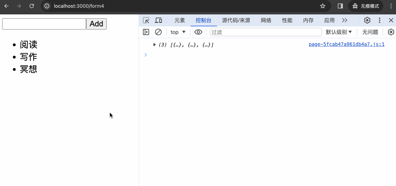Click the browser forward arrow
Viewport: 396px width, 186px height.
19,6
